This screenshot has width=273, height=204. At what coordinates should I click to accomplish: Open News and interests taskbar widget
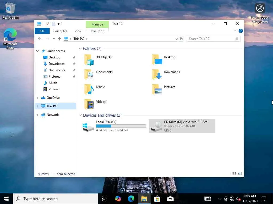pyautogui.click(x=207, y=199)
